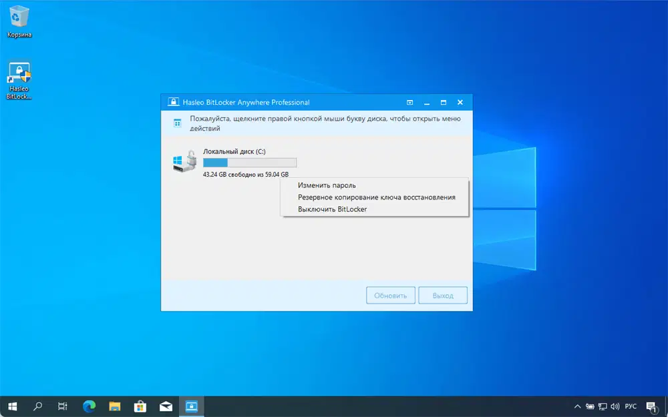Click the disk usage progress bar

tap(250, 162)
